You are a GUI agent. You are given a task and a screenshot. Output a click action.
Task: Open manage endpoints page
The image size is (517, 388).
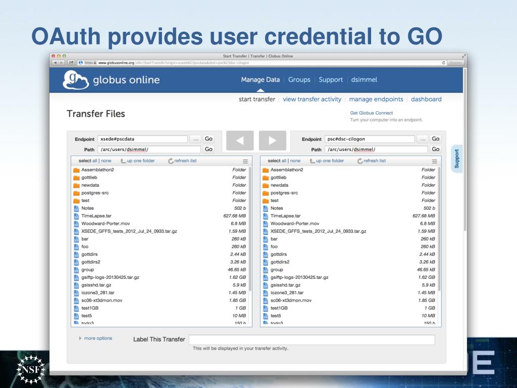coord(376,100)
